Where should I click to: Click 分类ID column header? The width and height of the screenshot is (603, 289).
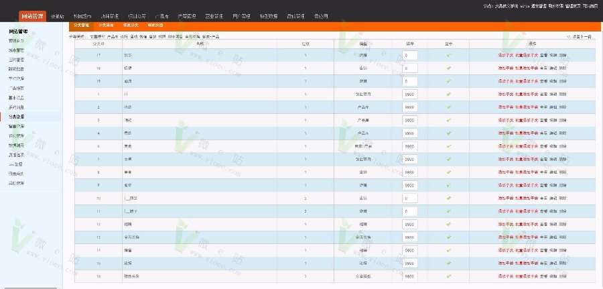pyautogui.click(x=98, y=44)
